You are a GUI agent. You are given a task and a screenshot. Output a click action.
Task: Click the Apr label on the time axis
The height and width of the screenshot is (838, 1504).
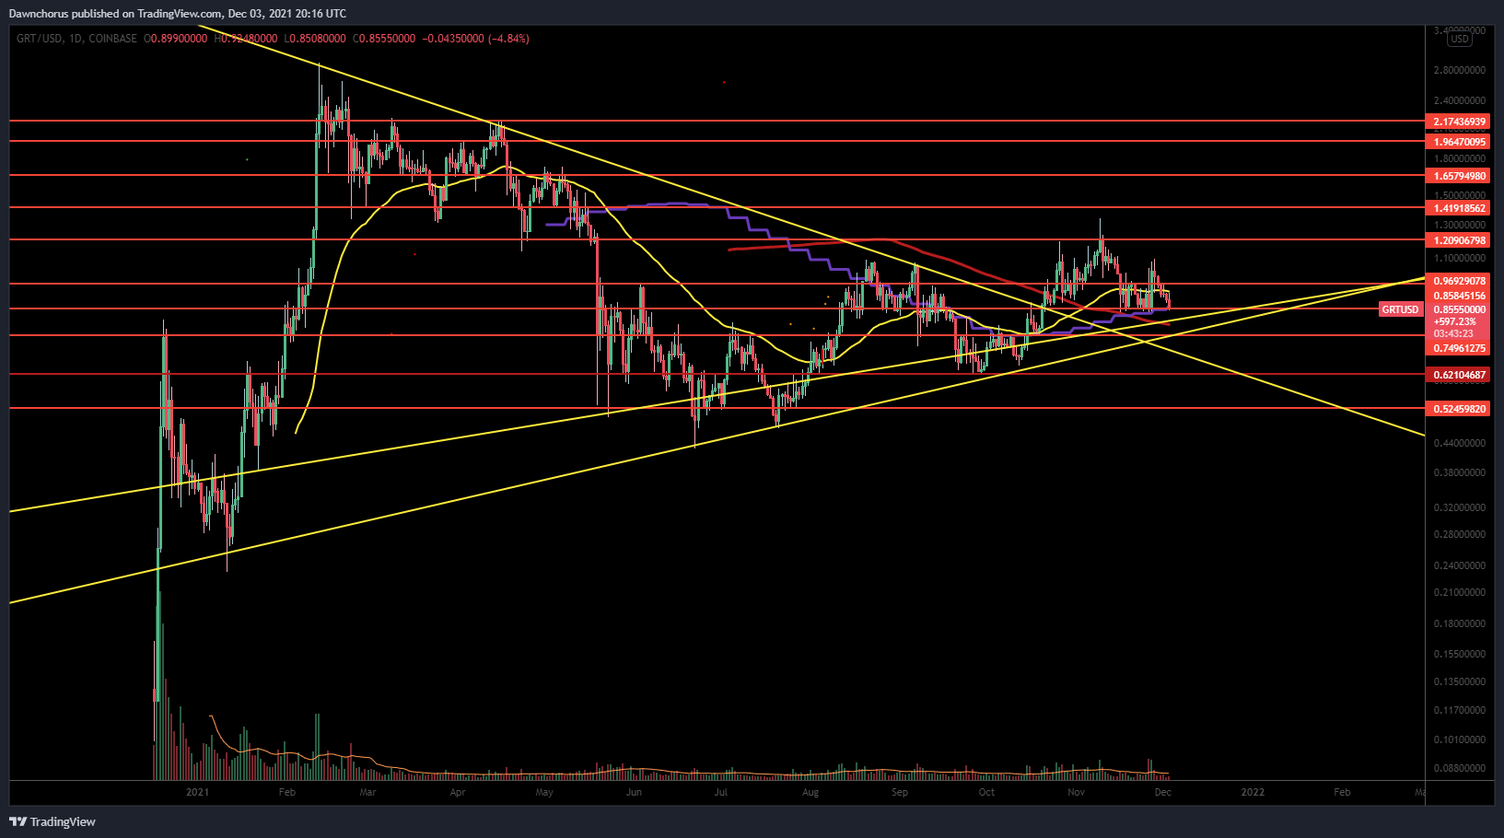click(458, 792)
